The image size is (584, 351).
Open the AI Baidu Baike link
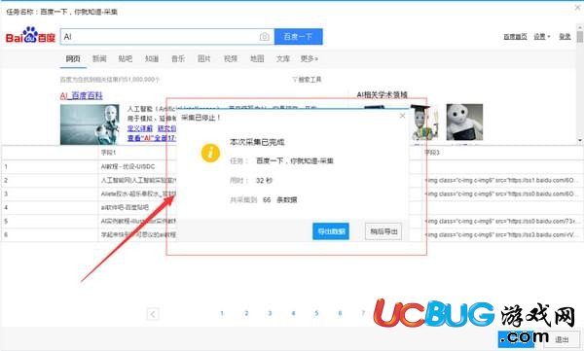[x=81, y=95]
